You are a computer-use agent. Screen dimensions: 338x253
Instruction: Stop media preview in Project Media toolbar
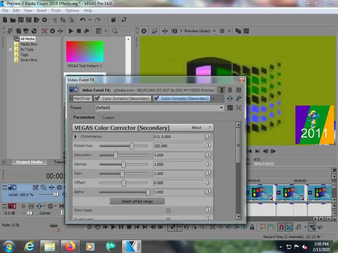[79, 31]
